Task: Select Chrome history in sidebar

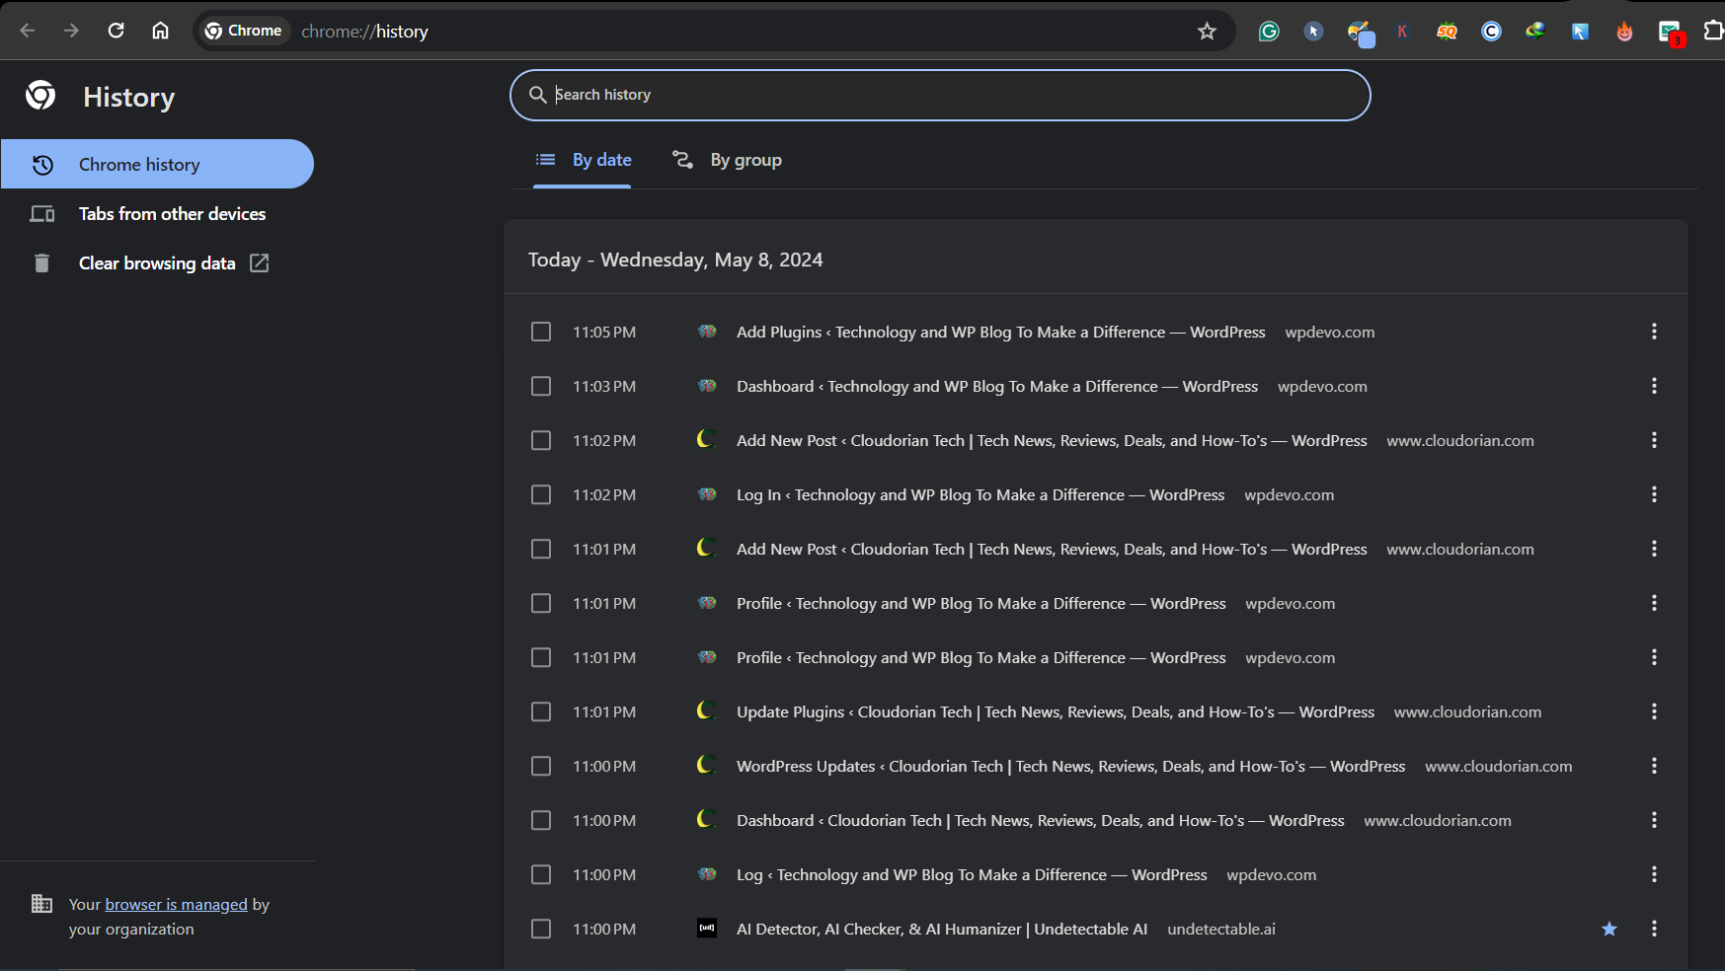Action: click(x=157, y=164)
